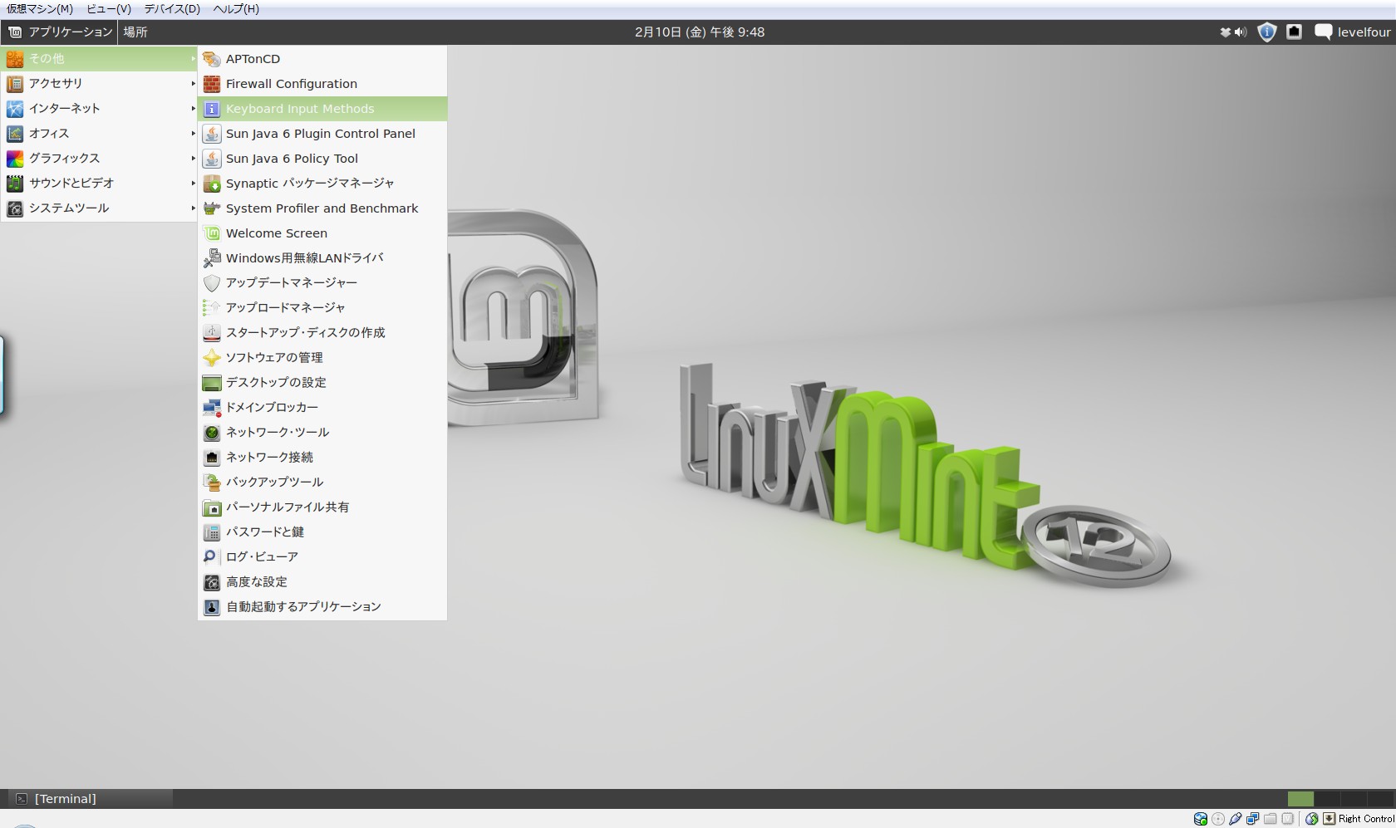
Task: Open the ビュー(V) VirtualBox menu
Action: 109,9
